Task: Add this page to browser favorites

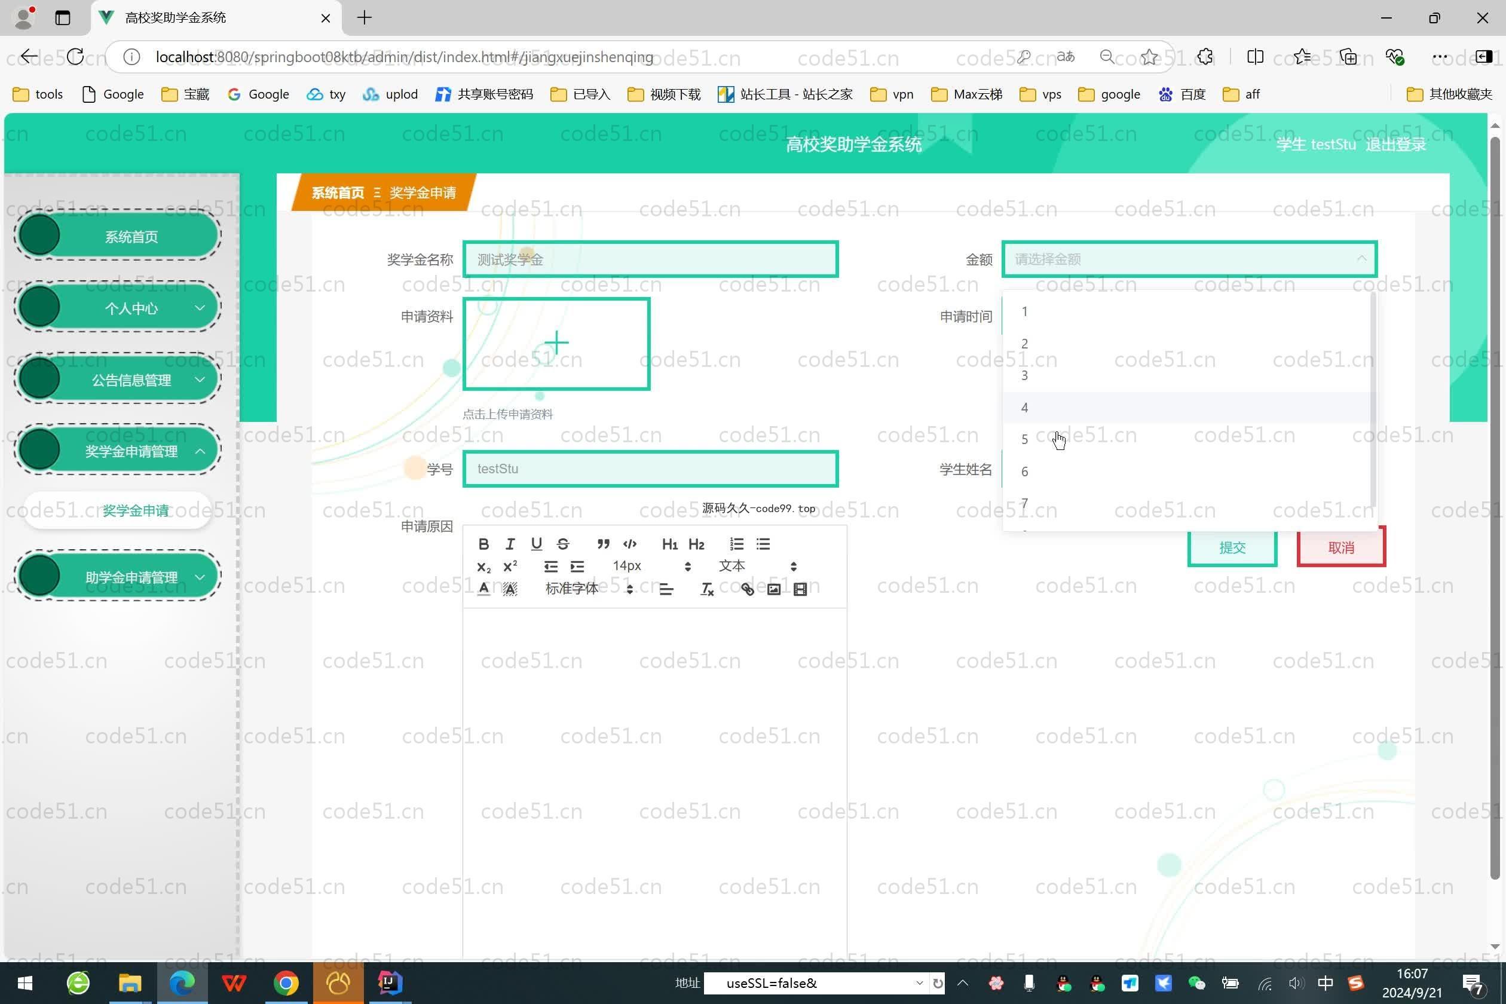Action: click(x=1149, y=57)
